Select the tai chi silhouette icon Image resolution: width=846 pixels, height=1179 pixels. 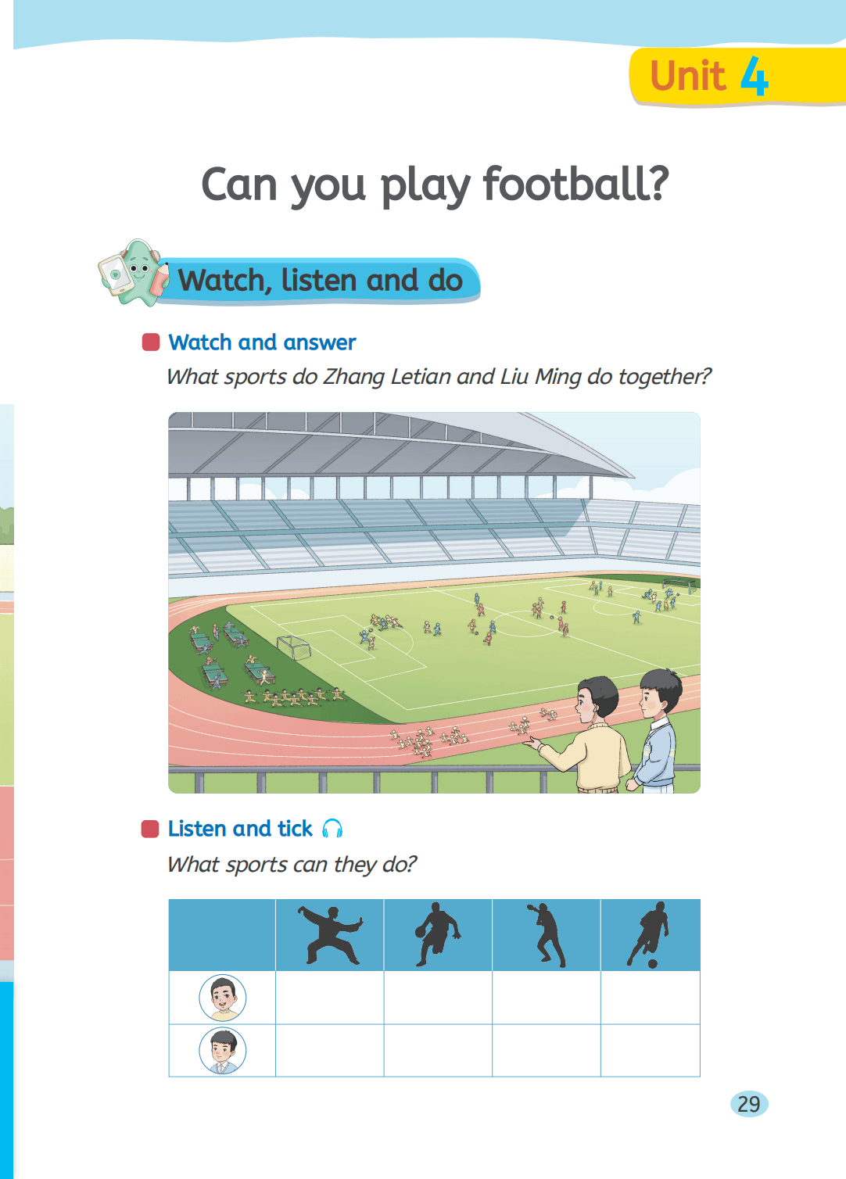[330, 935]
